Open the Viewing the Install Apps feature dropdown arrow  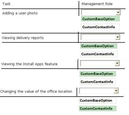(x=117, y=63)
